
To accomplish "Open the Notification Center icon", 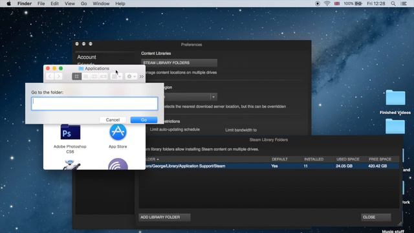I will click(x=404, y=4).
